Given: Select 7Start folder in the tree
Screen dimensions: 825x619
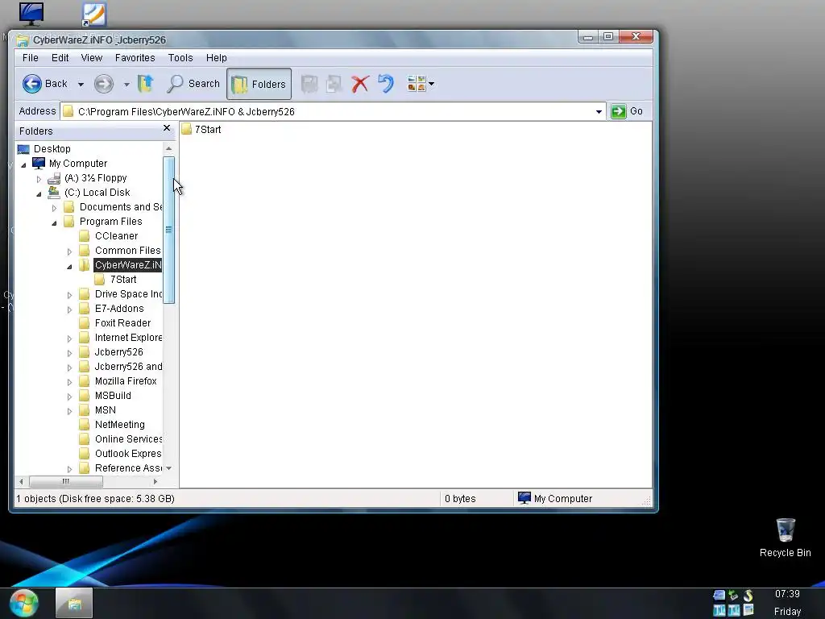Looking at the screenshot, I should (123, 280).
